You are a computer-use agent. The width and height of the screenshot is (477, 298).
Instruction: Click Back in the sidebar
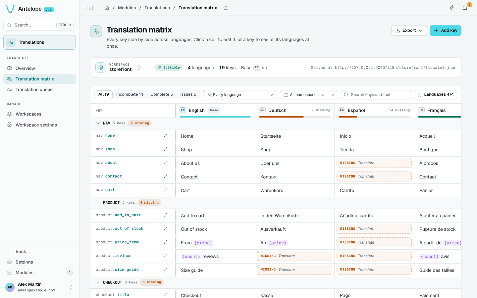[39, 251]
